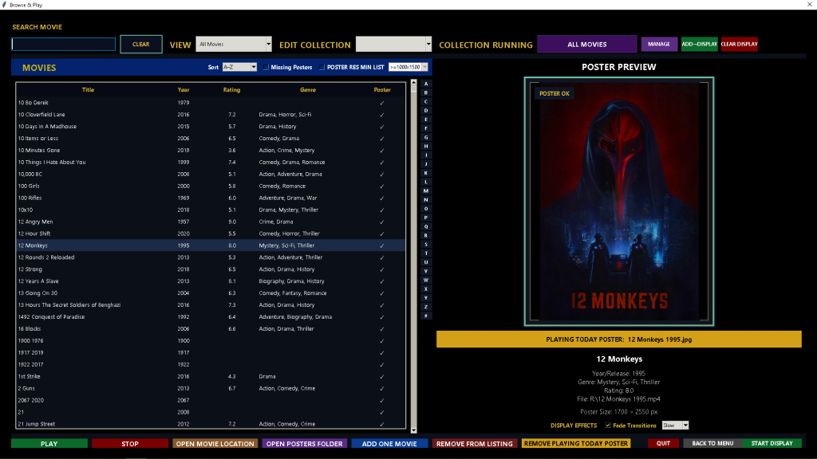Jump to the # index button
The width and height of the screenshot is (817, 459).
pos(426,316)
